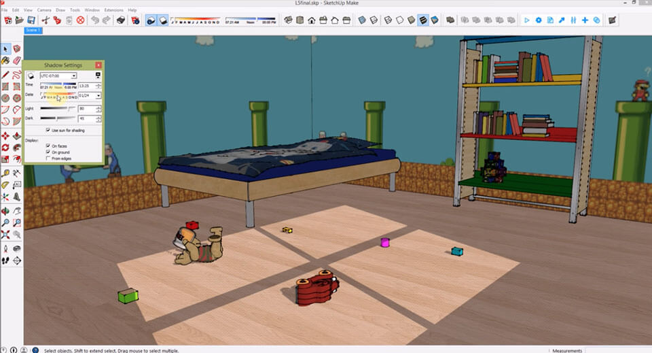
Task: Click the Light slider in Shadow Settings
Action: coord(58,108)
